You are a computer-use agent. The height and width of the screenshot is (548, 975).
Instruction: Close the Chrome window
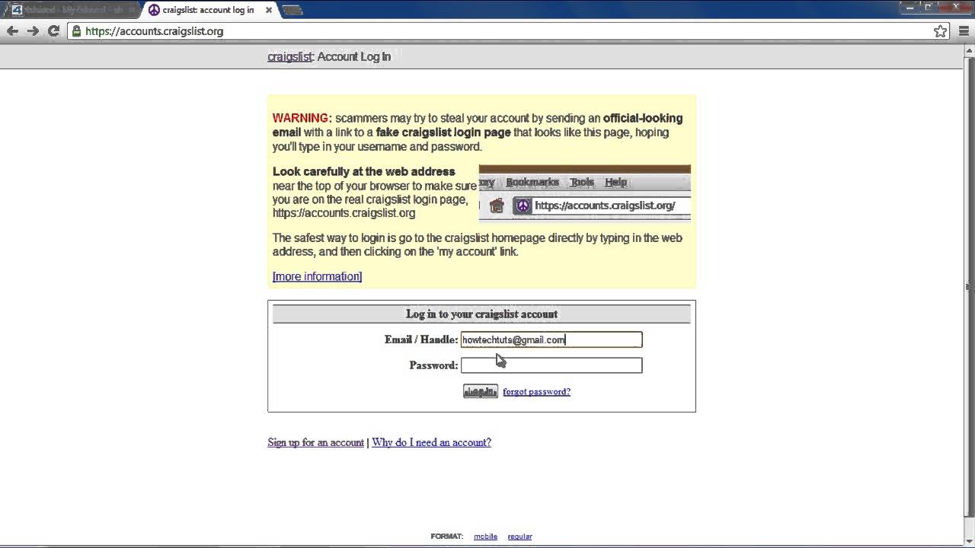point(955,7)
